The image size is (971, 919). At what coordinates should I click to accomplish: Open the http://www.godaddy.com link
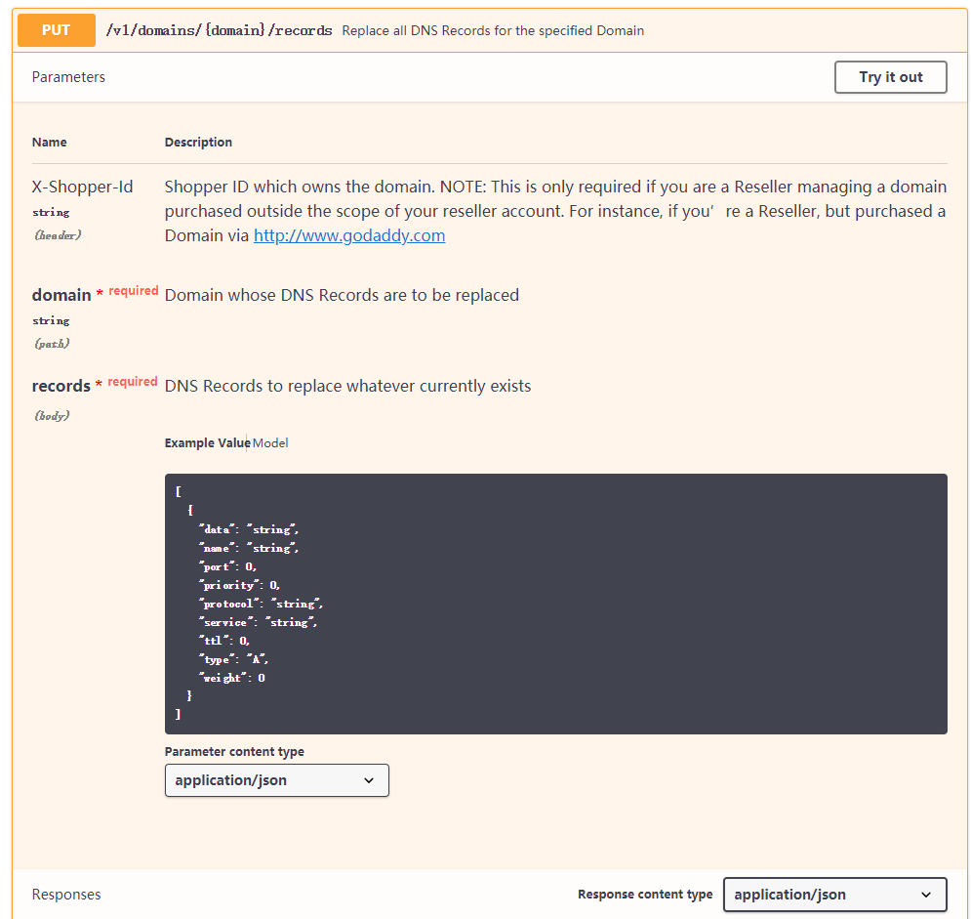(x=349, y=235)
